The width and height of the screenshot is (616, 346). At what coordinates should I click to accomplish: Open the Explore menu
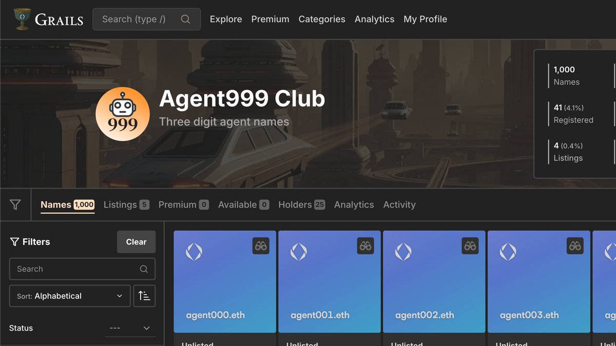pyautogui.click(x=226, y=19)
